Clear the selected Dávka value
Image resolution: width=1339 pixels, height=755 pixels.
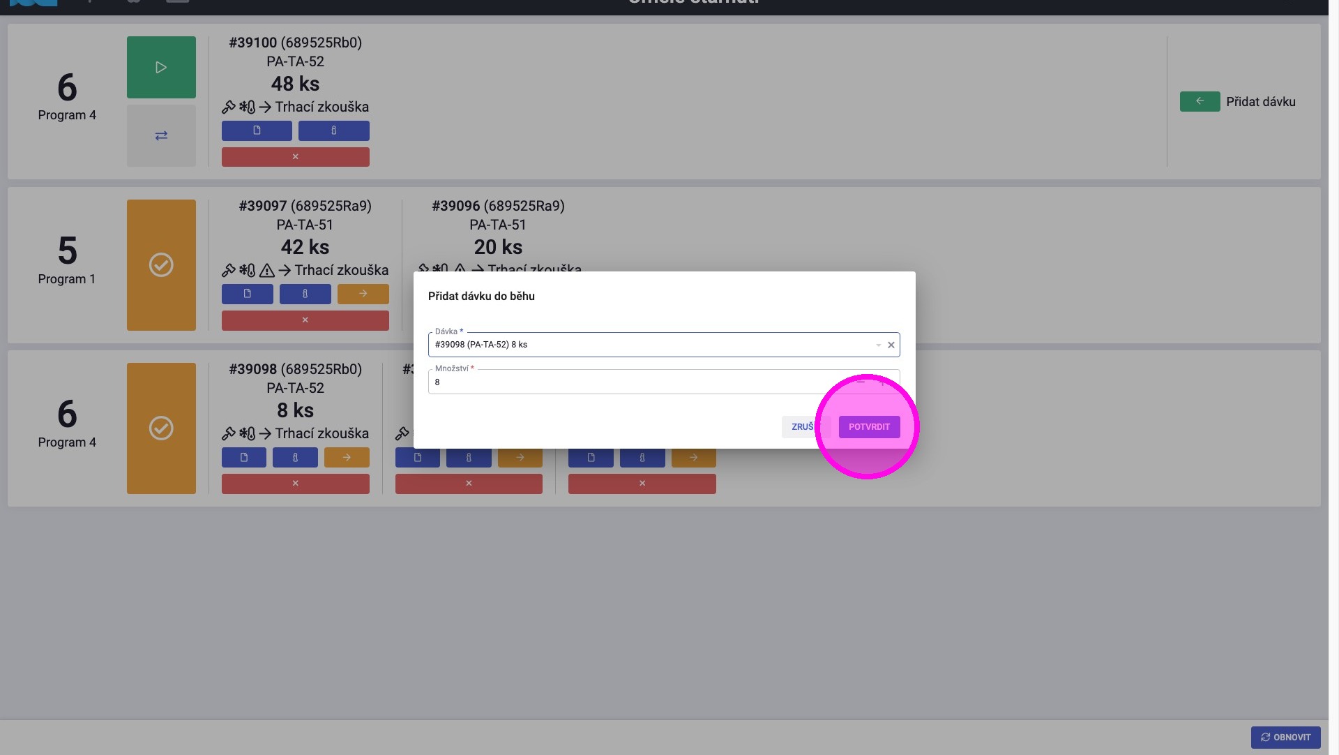tap(891, 345)
